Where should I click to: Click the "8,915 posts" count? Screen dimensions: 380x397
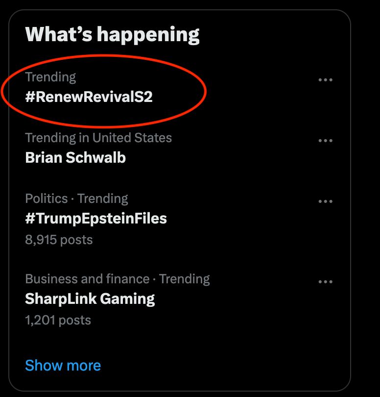coord(59,240)
